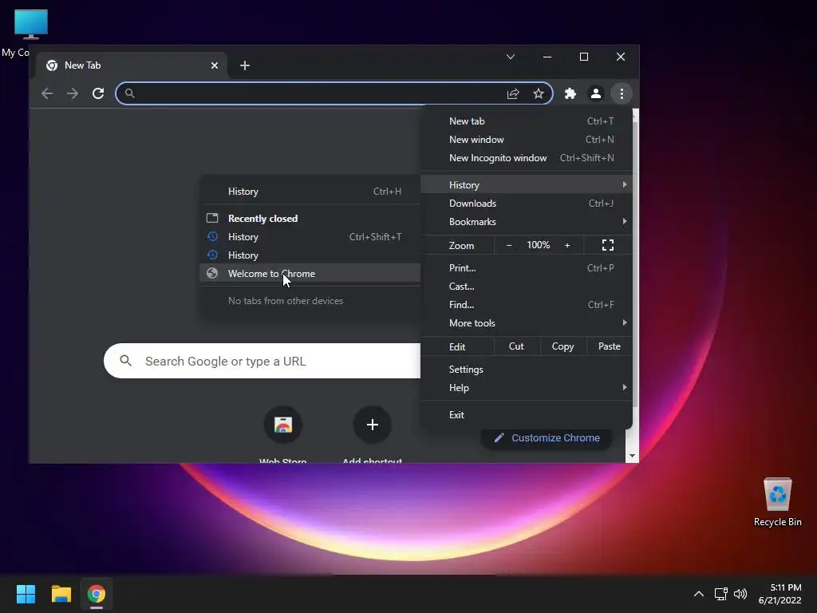Expand the Bookmarks submenu
This screenshot has height=613, width=817.
click(x=527, y=222)
